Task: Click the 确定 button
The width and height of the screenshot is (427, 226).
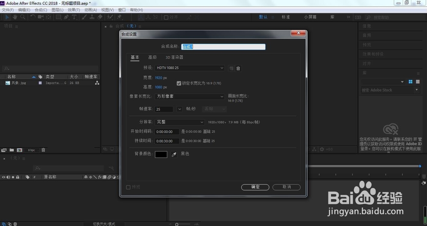Action: 255,187
